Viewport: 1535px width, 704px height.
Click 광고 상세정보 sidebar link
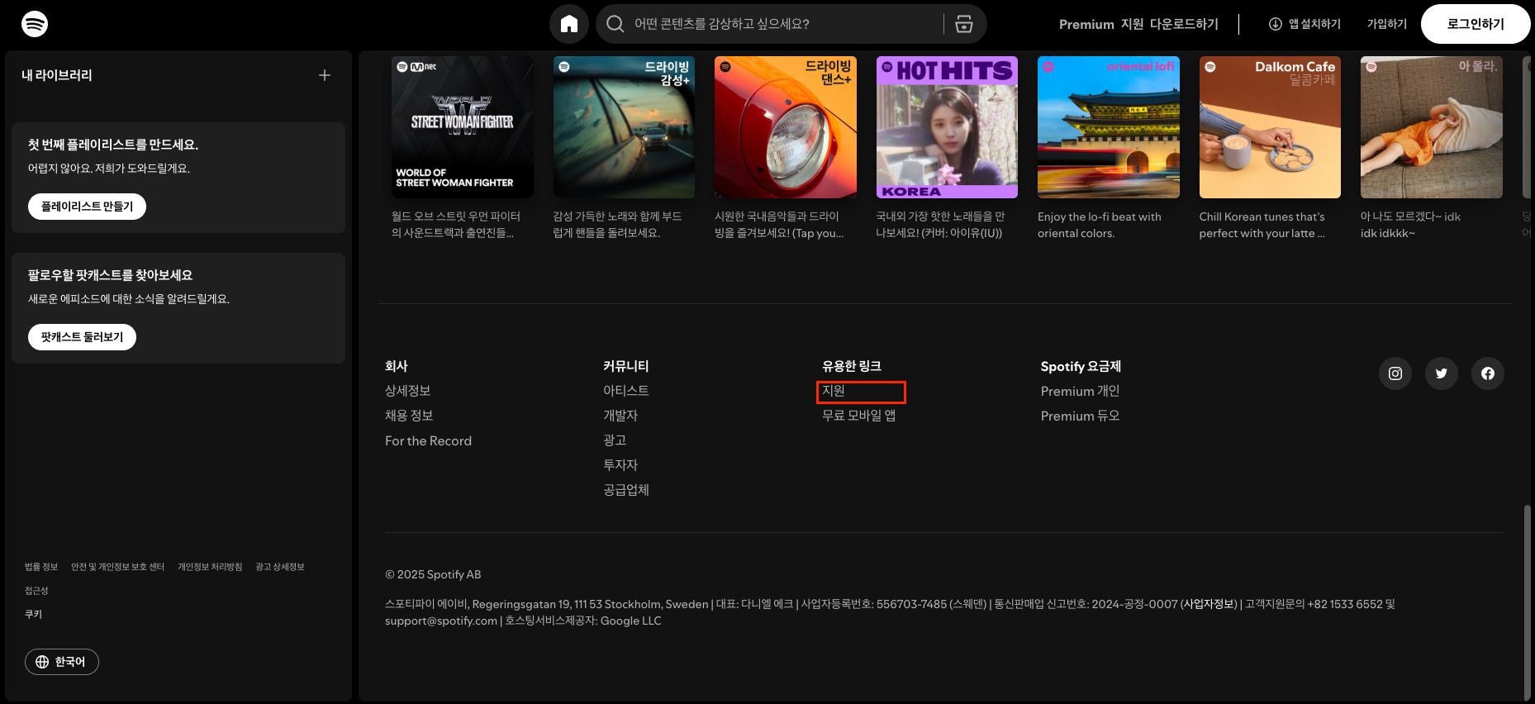280,567
